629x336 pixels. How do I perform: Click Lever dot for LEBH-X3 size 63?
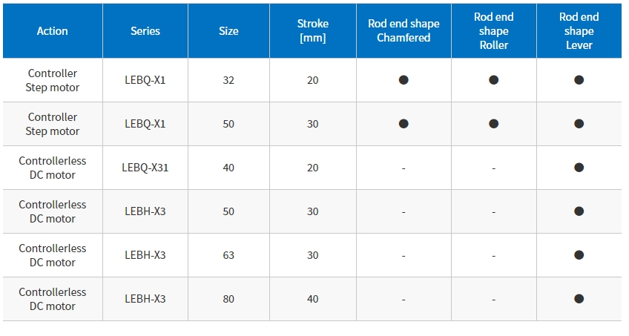579,255
